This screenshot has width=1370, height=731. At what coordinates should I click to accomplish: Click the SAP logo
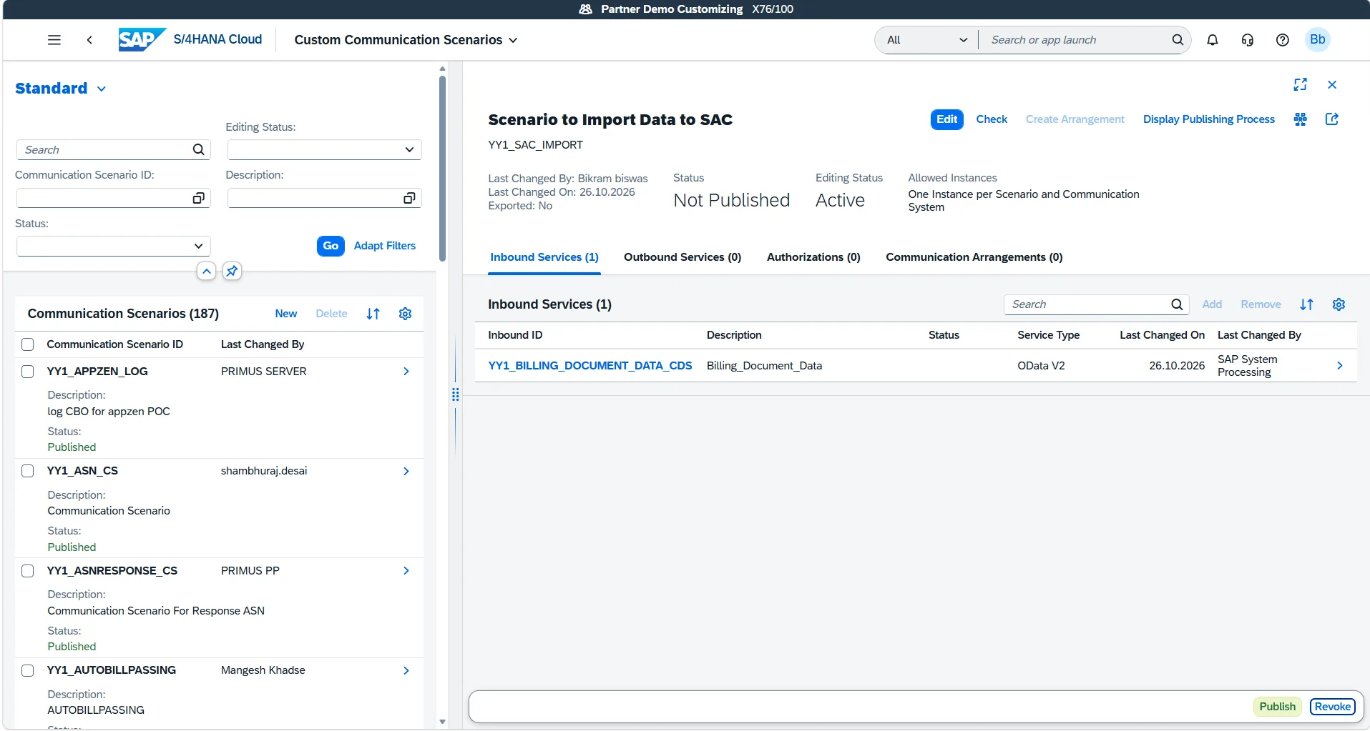coord(142,39)
